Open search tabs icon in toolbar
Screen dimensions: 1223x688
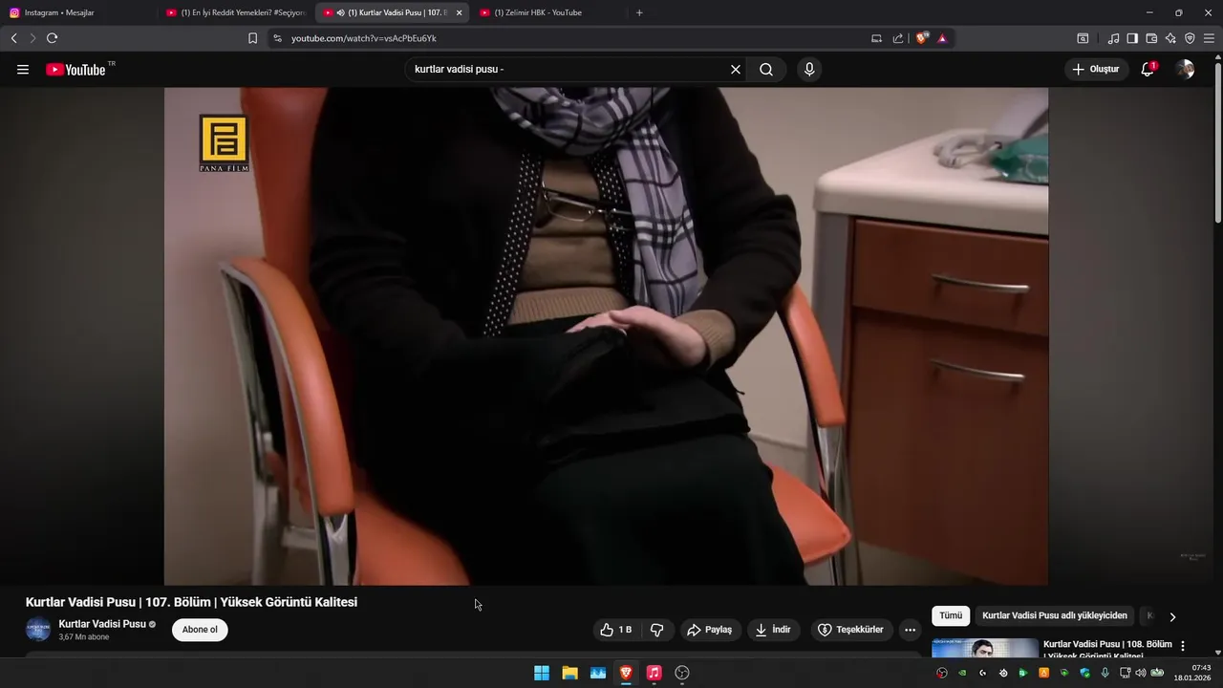1083,38
